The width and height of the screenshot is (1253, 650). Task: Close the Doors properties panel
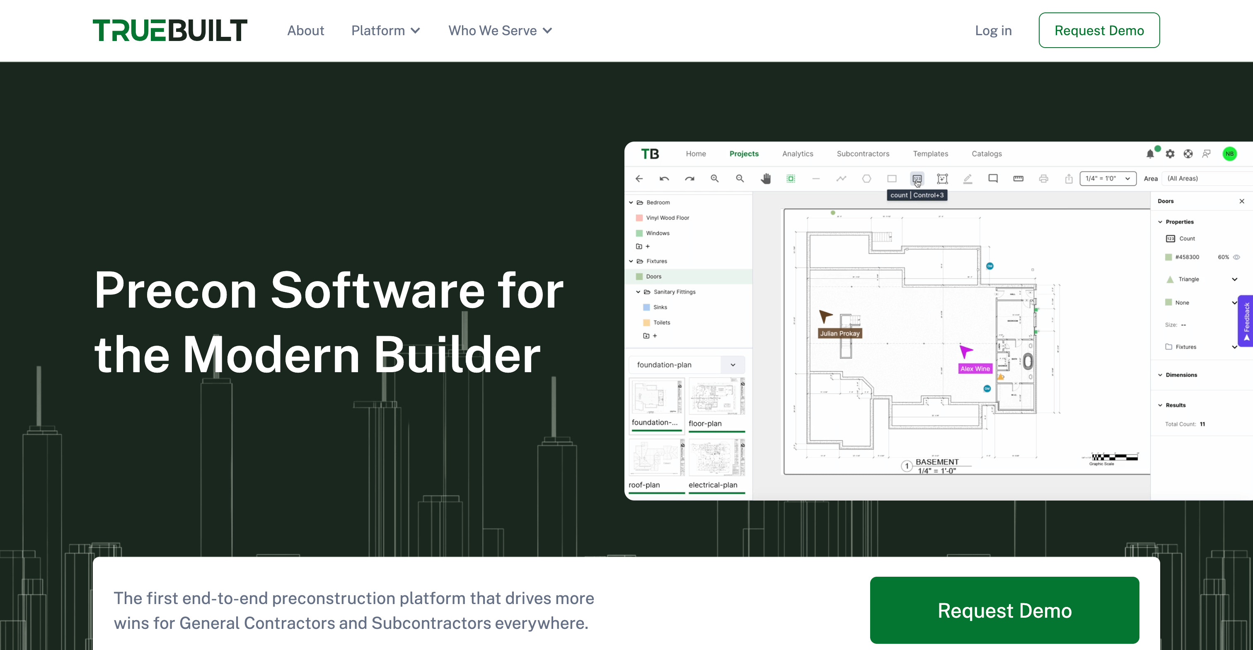point(1242,201)
